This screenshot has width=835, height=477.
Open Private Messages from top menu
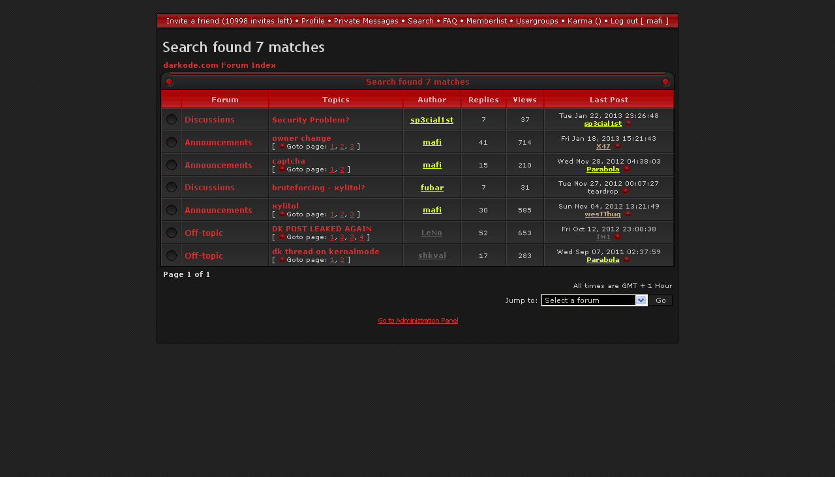click(366, 21)
